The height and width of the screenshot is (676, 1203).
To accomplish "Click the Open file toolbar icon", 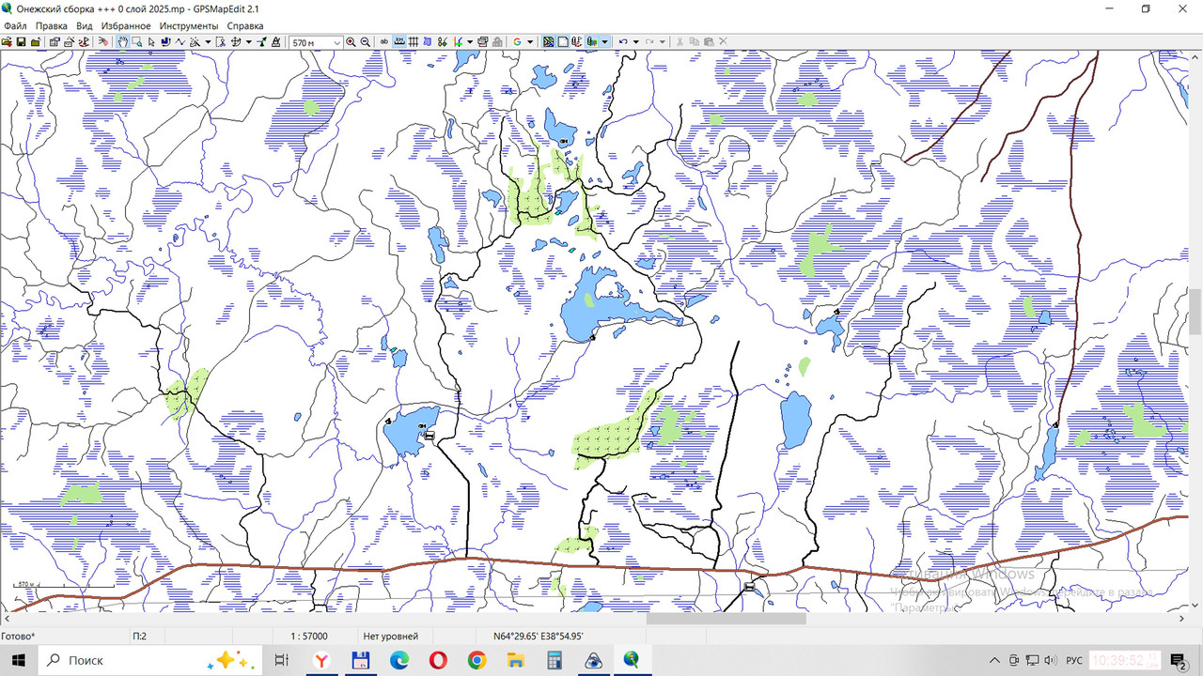I will [x=7, y=42].
